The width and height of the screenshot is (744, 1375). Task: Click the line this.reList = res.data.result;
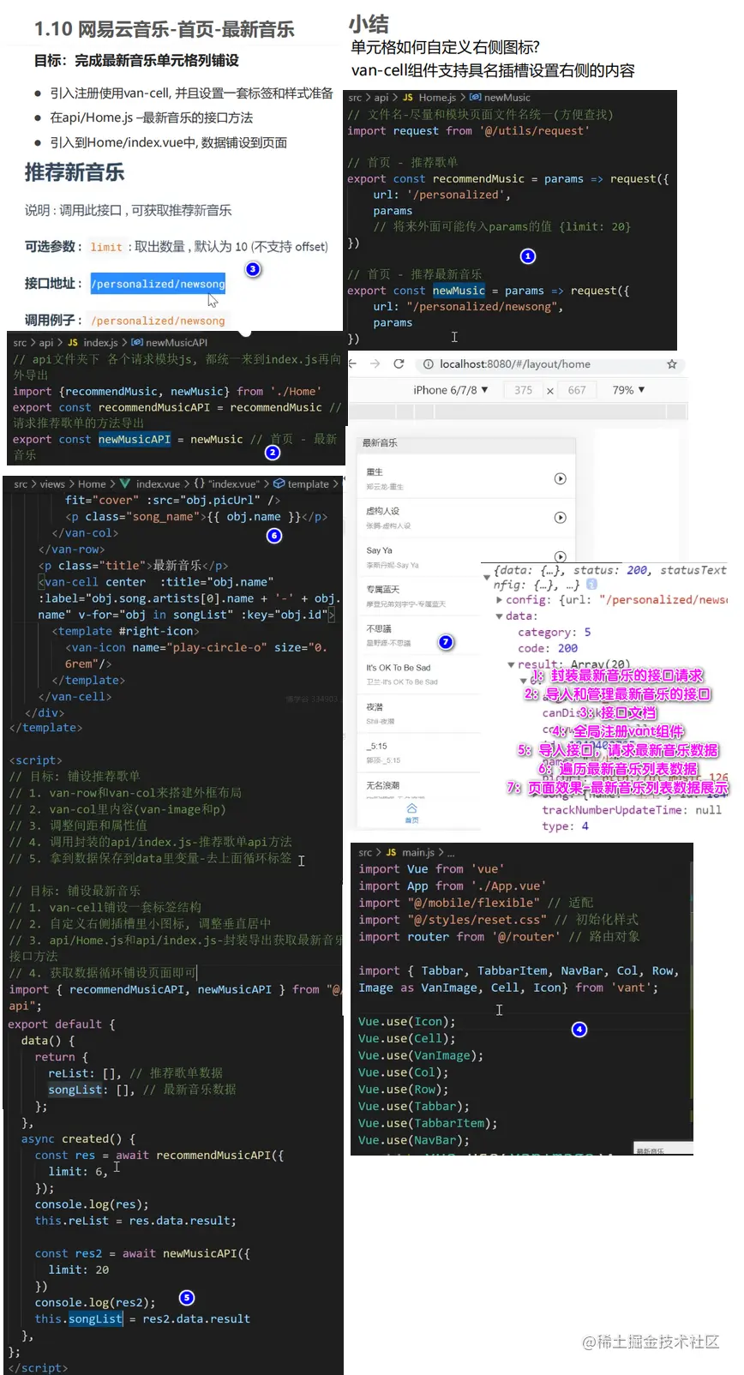pyautogui.click(x=135, y=1221)
